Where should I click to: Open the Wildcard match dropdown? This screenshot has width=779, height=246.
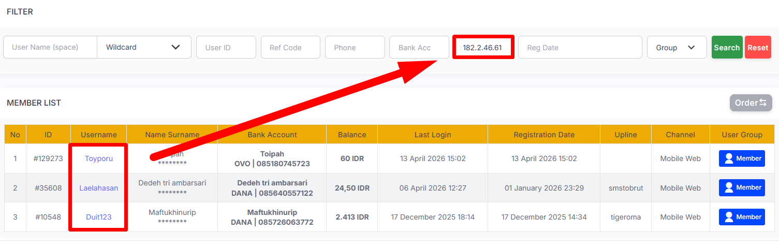point(144,47)
